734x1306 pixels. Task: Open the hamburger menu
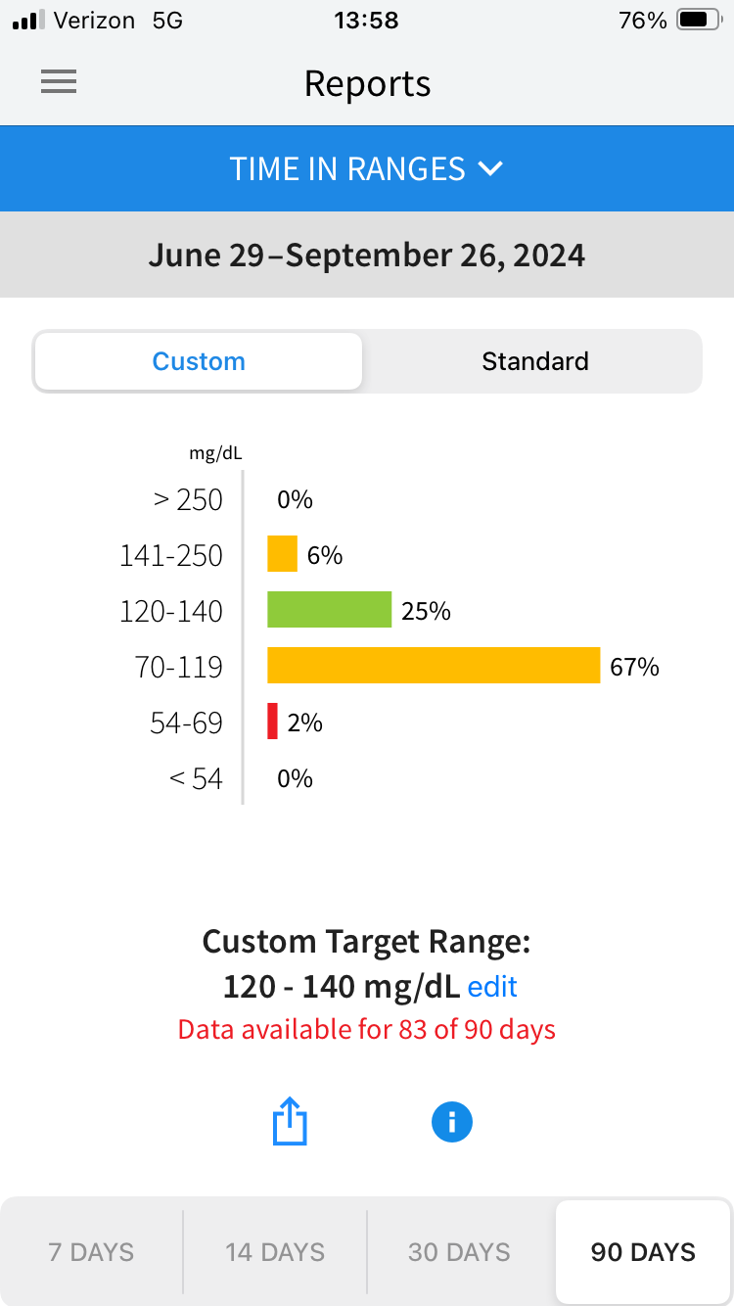pyautogui.click(x=59, y=83)
